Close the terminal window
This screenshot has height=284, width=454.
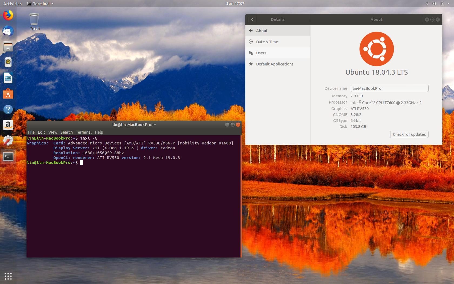pyautogui.click(x=238, y=125)
